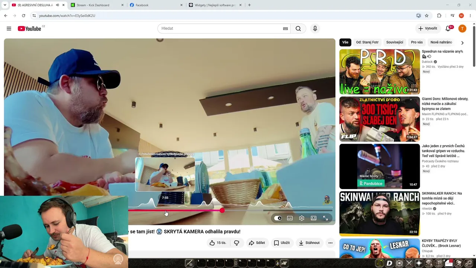Image resolution: width=476 pixels, height=268 pixels.
Task: Select the Pro vás chip
Action: (417, 42)
